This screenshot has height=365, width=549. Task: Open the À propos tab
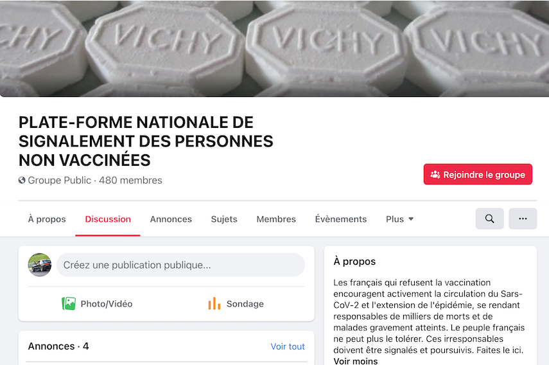point(47,219)
